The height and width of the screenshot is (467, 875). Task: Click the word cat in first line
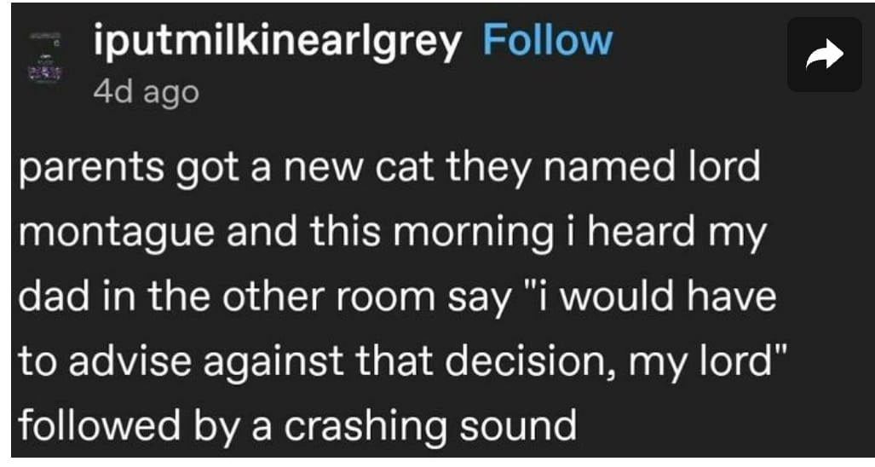point(404,165)
